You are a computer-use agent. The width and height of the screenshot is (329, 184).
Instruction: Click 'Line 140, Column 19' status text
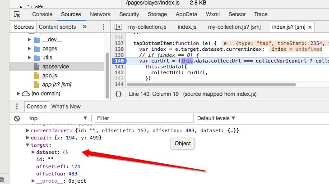point(153,94)
